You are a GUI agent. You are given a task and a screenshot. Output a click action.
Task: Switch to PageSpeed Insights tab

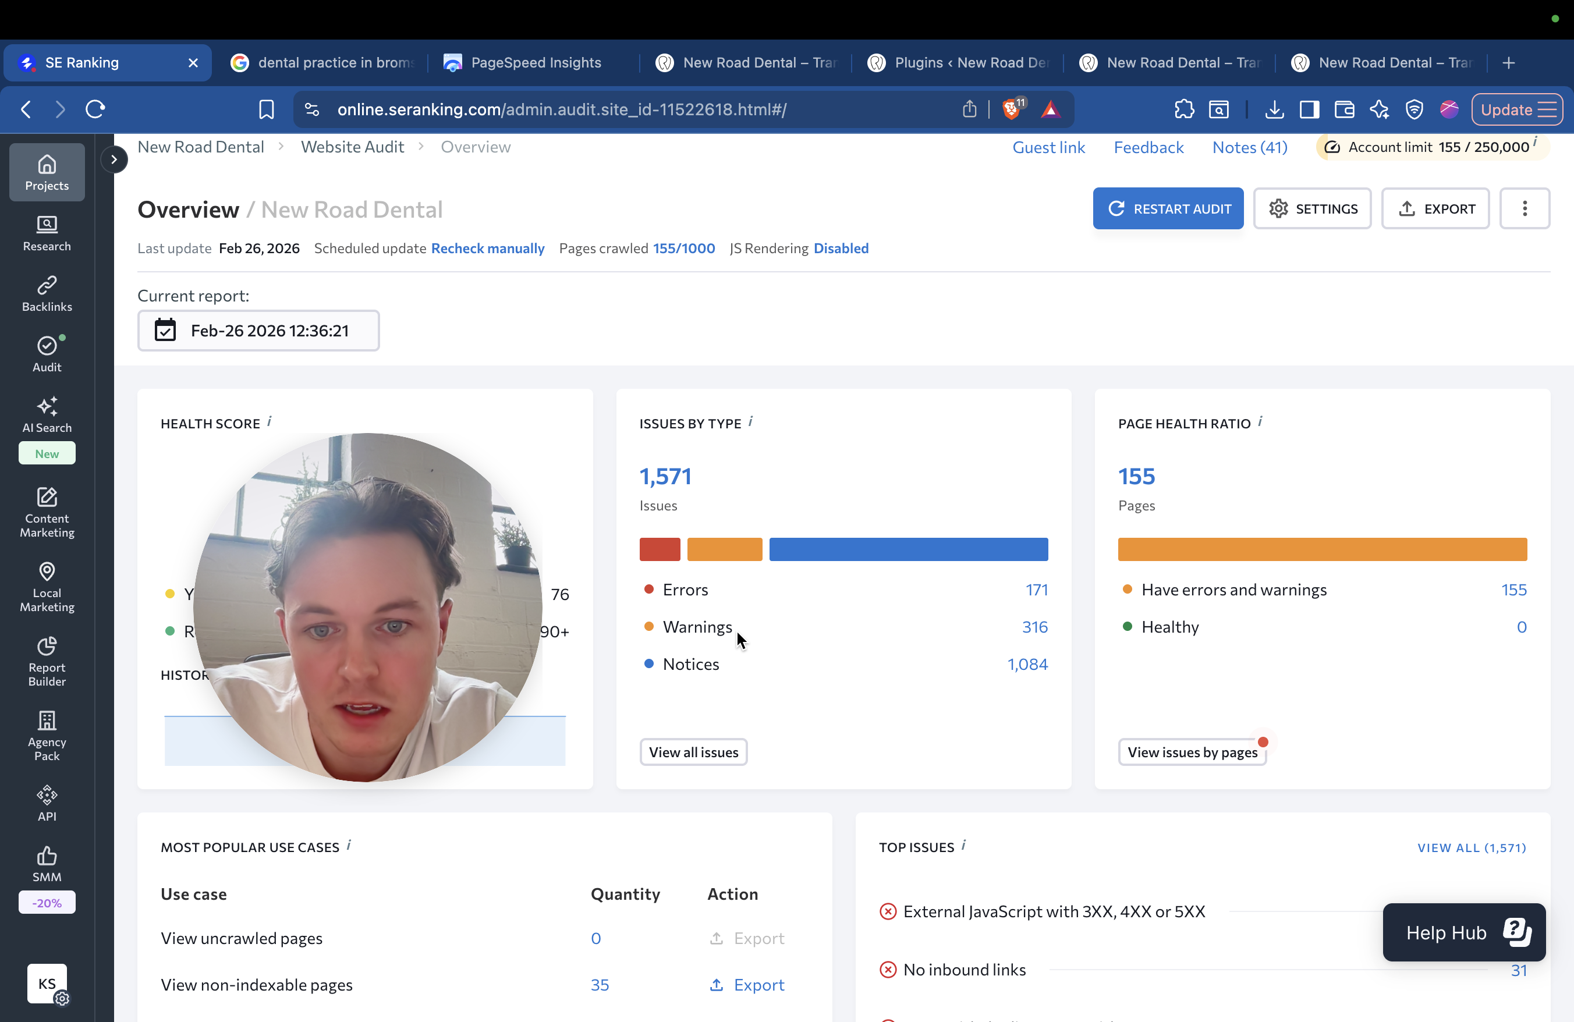535,63
